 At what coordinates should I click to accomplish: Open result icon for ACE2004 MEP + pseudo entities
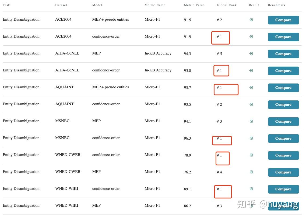251,20
